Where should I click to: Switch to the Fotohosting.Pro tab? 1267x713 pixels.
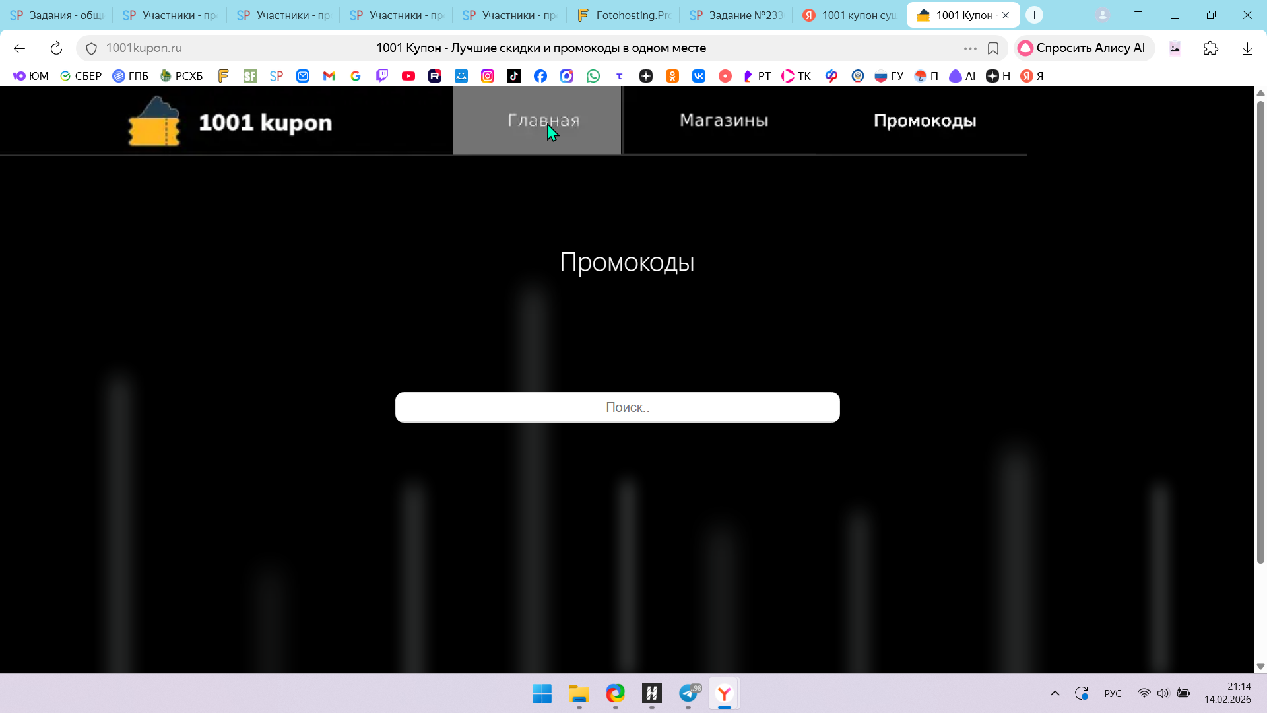624,15
